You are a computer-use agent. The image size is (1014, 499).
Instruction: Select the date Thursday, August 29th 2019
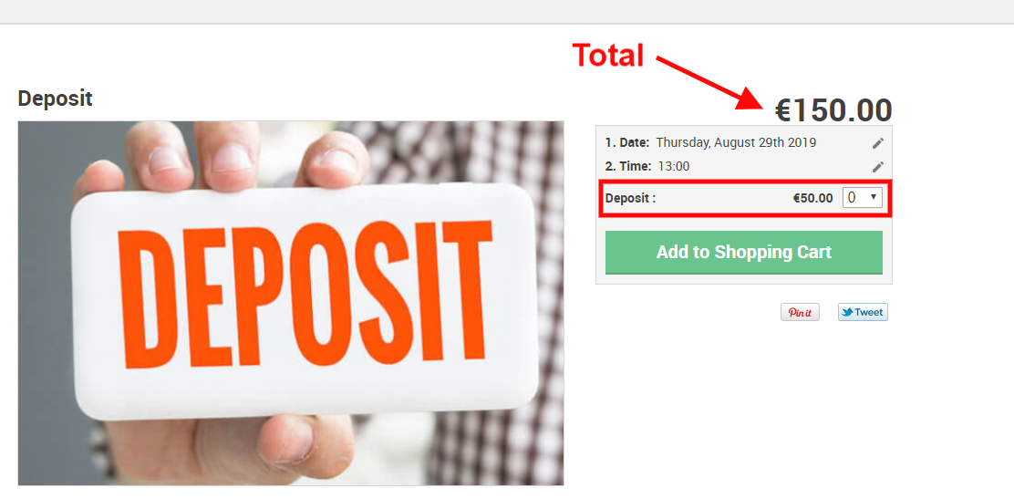[736, 142]
